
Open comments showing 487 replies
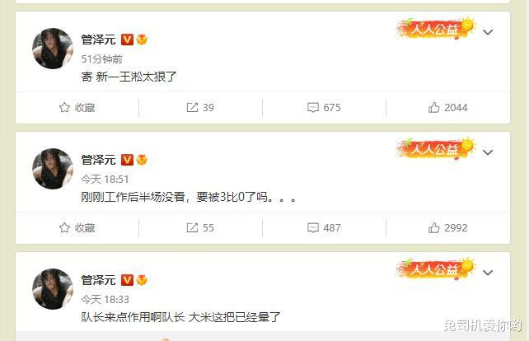(x=324, y=228)
